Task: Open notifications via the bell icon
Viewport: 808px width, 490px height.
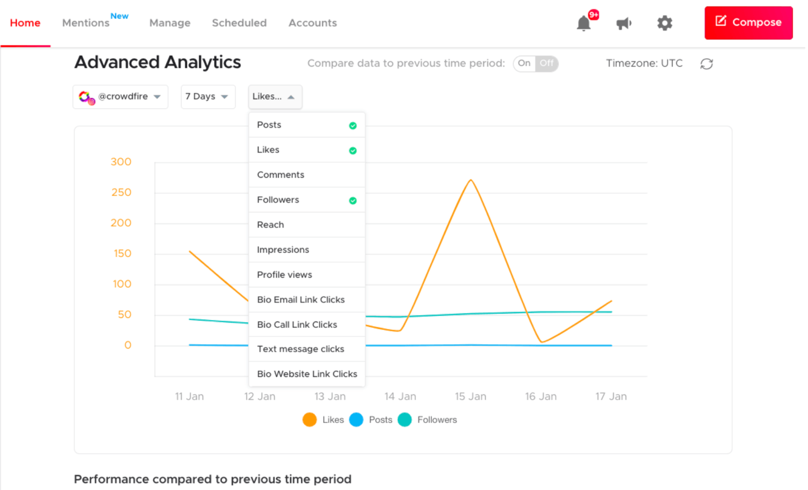Action: tap(584, 23)
